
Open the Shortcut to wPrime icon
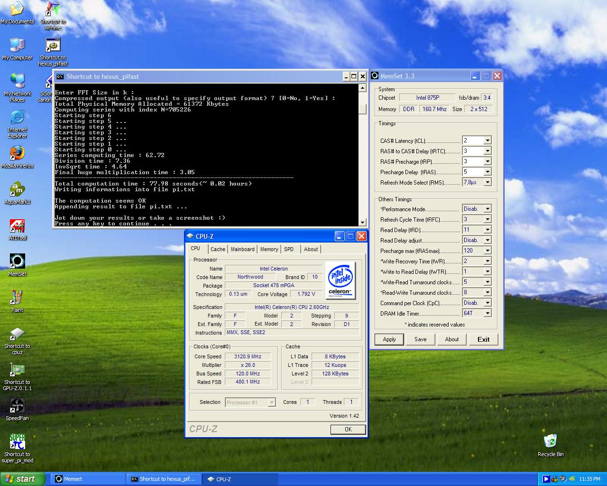click(53, 16)
